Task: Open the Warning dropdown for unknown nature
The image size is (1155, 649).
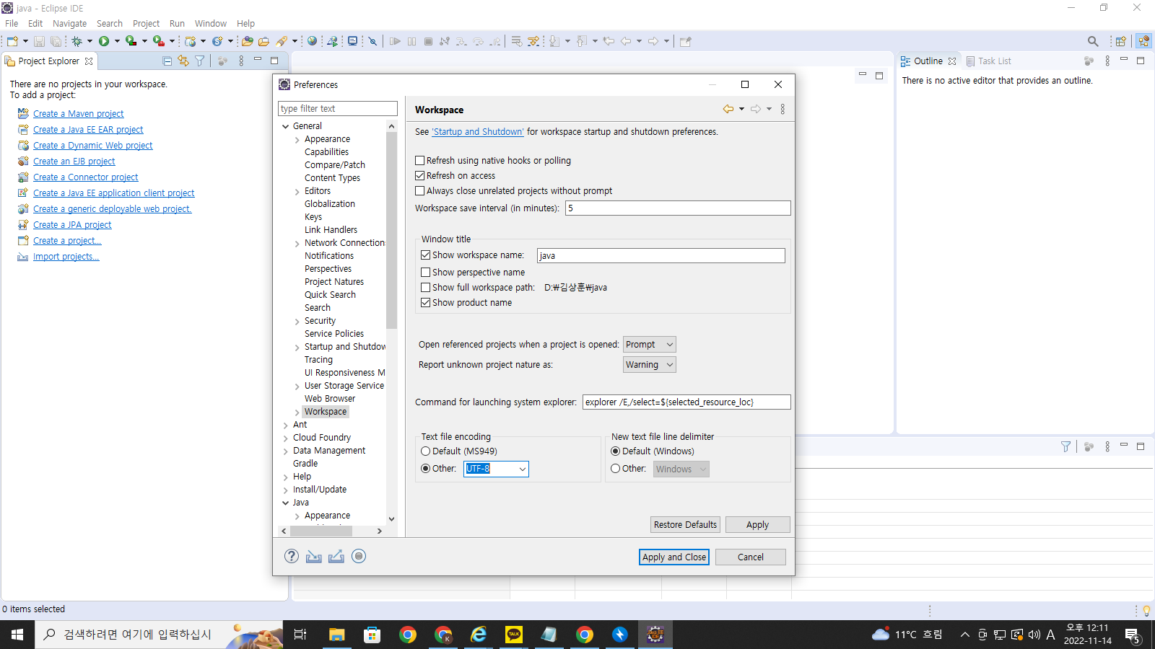Action: (x=650, y=365)
